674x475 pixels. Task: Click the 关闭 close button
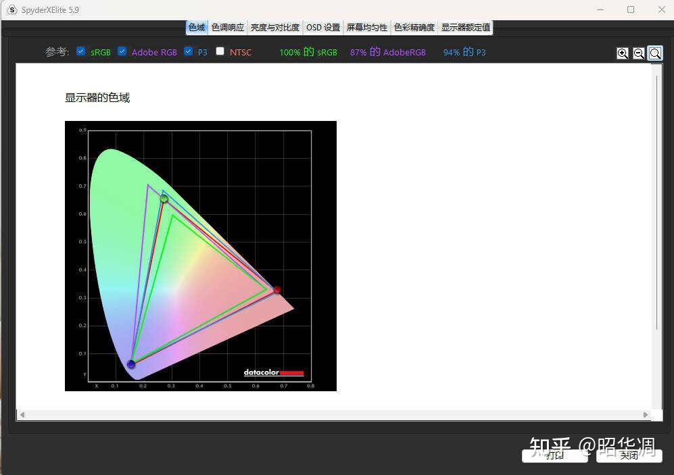629,455
